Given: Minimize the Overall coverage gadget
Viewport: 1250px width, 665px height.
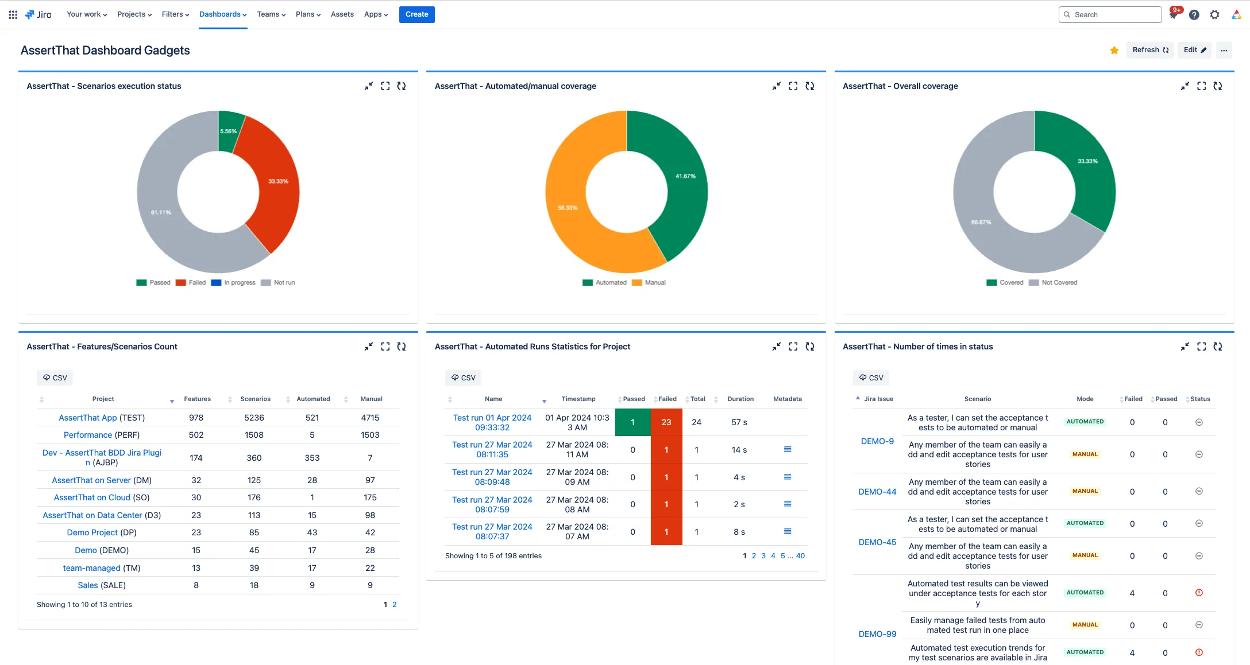Looking at the screenshot, I should (x=1185, y=86).
